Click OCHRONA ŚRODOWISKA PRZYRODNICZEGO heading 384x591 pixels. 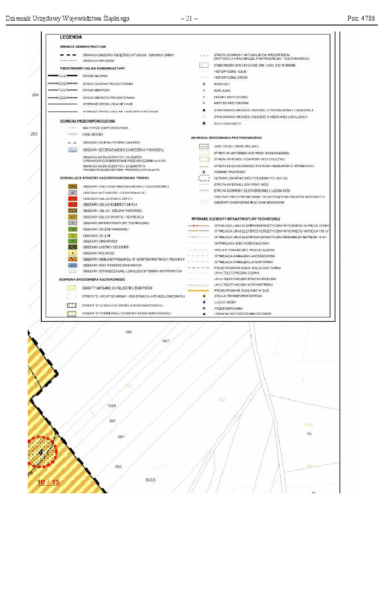(x=226, y=138)
